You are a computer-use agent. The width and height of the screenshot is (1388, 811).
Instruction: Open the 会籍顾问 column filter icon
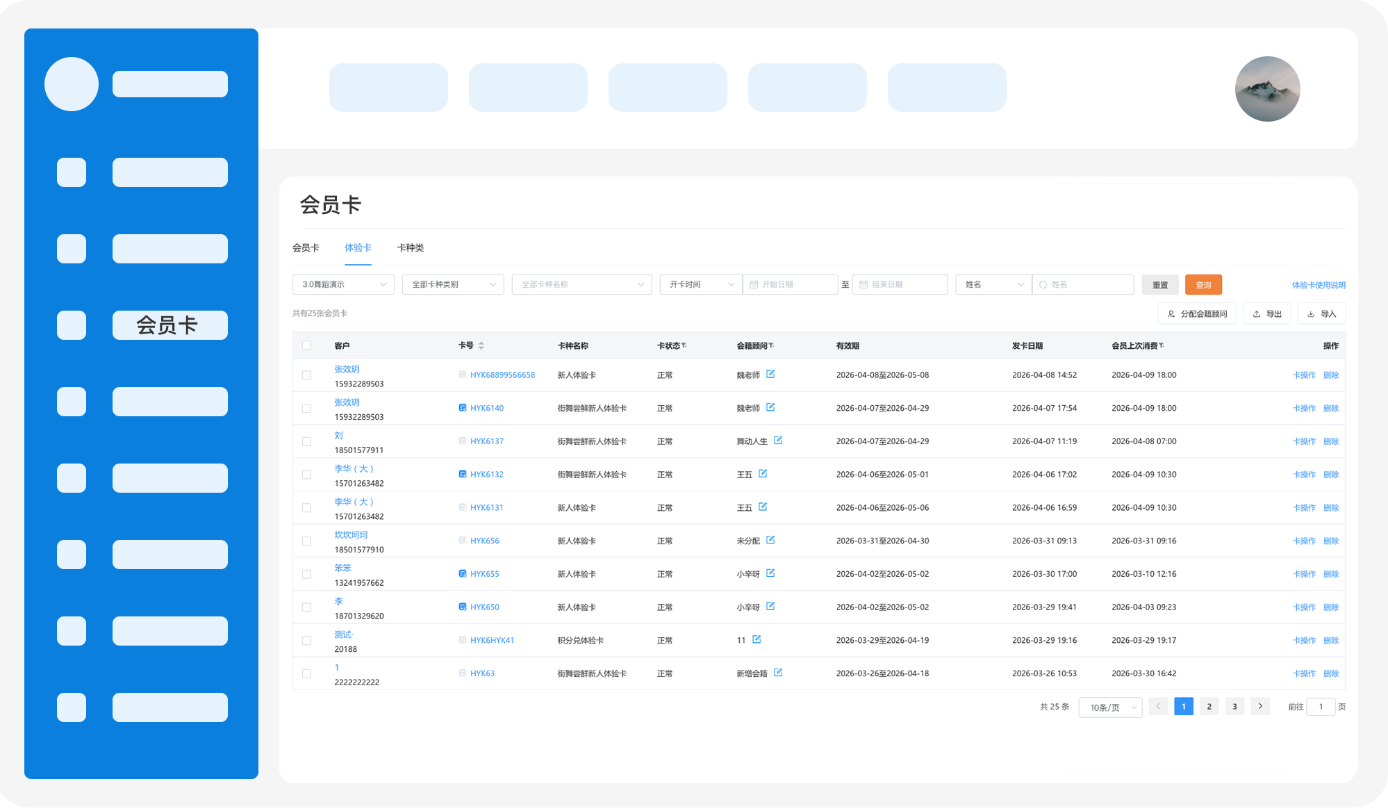(x=771, y=345)
